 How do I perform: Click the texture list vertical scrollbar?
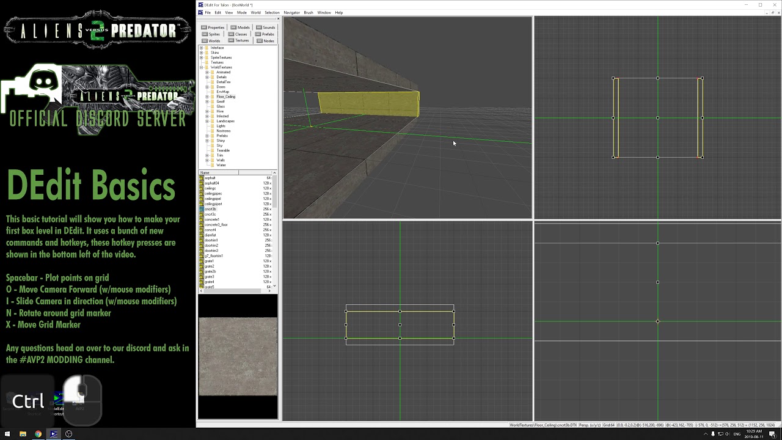[274, 230]
